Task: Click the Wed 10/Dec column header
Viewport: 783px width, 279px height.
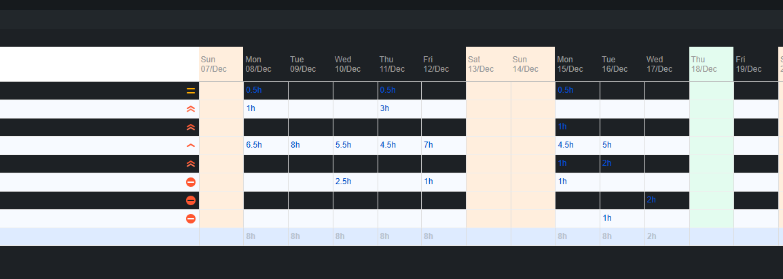Action: tap(355, 64)
